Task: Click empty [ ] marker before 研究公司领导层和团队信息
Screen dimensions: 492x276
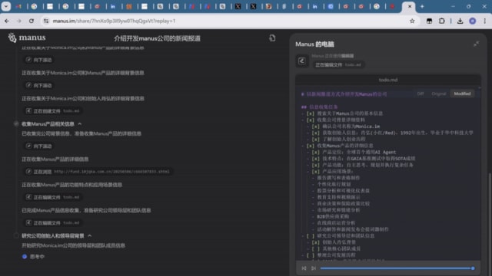Action: (310, 235)
